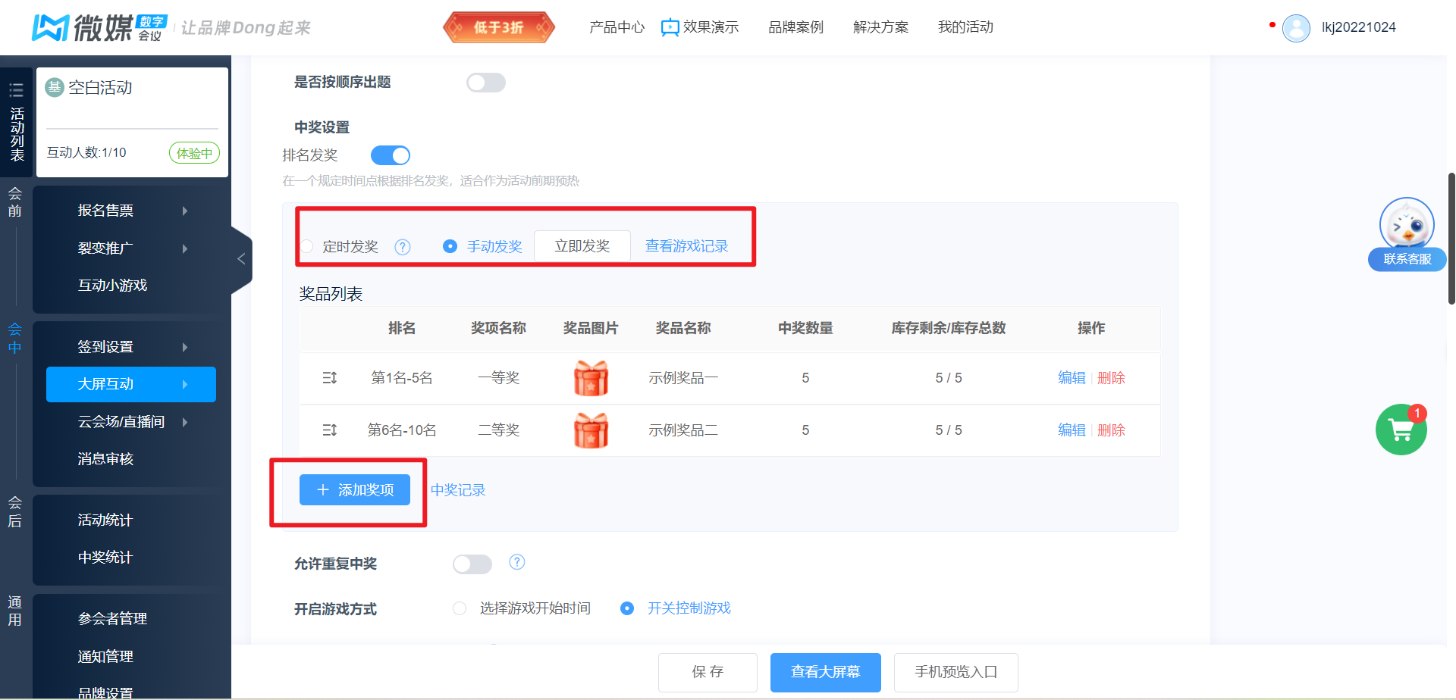Toggle the 是否按顺序出题 switch
1456x700 pixels.
click(x=486, y=83)
